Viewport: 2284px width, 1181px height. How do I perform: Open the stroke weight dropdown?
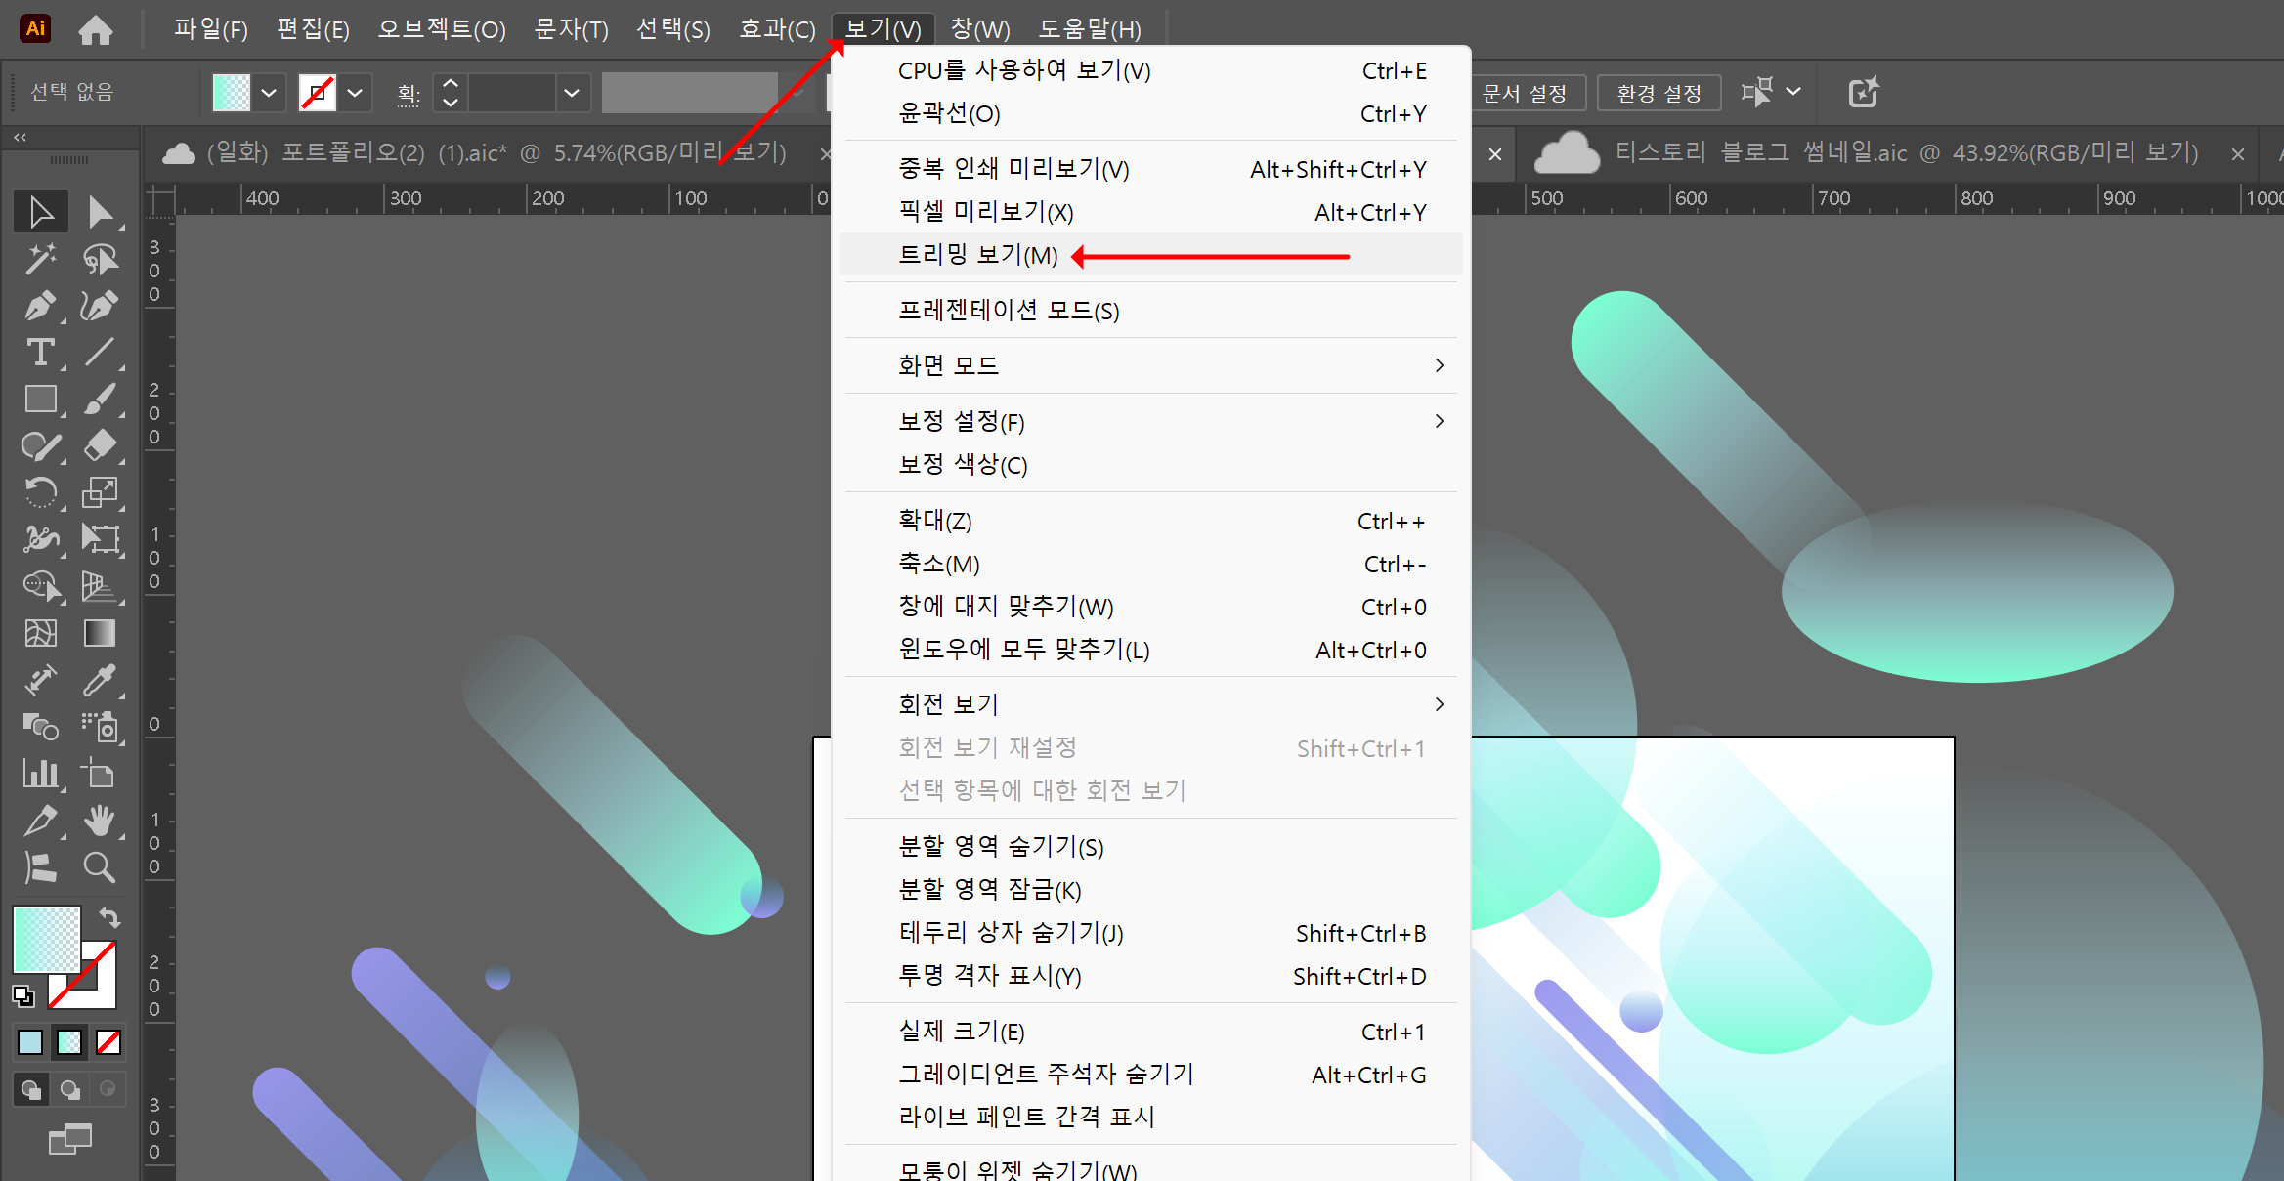572,92
